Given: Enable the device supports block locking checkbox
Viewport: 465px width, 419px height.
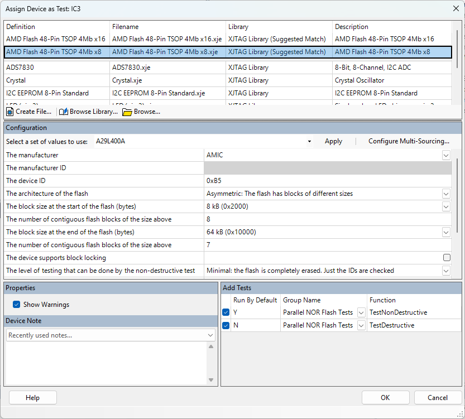Looking at the screenshot, I should 447,258.
